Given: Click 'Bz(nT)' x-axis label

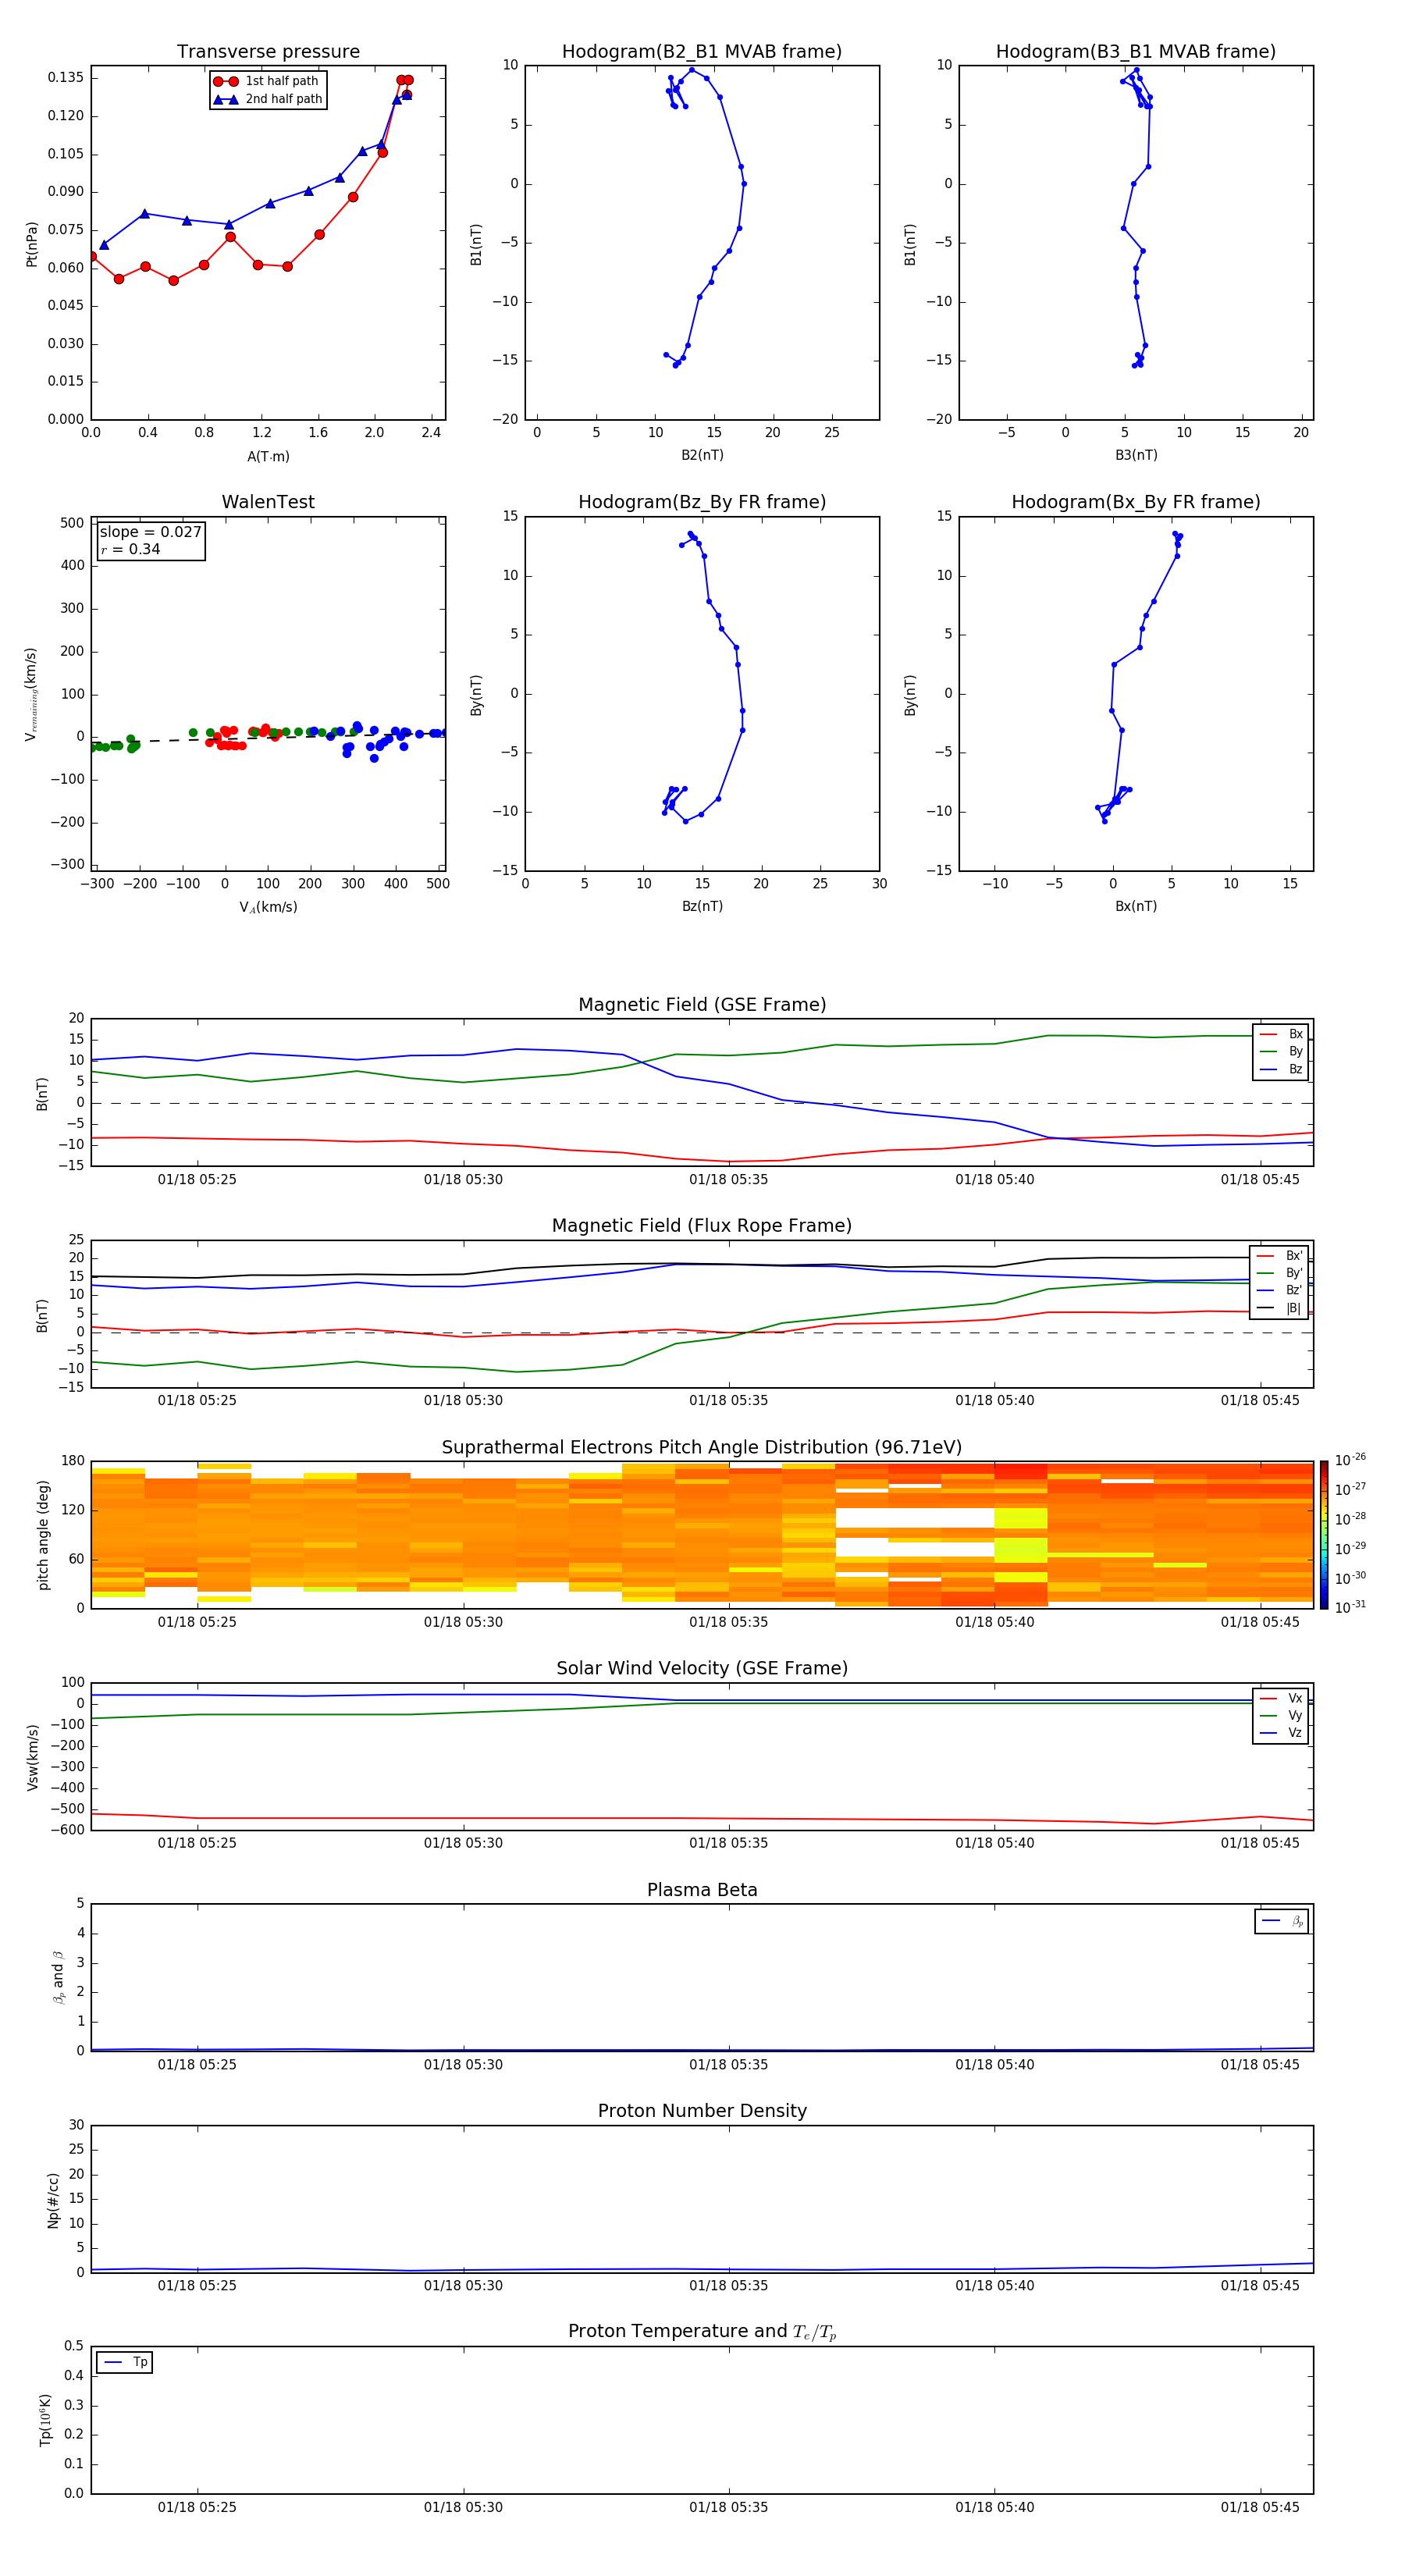Looking at the screenshot, I should click(702, 906).
